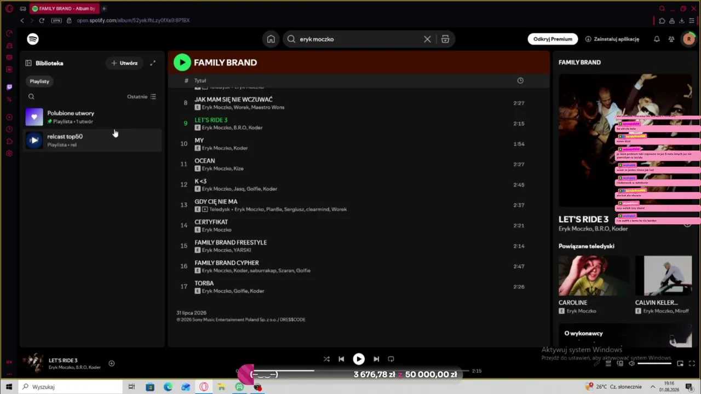Screen dimensions: 701x394
Task: Open artist link Maestro Wons
Action: coord(268,107)
